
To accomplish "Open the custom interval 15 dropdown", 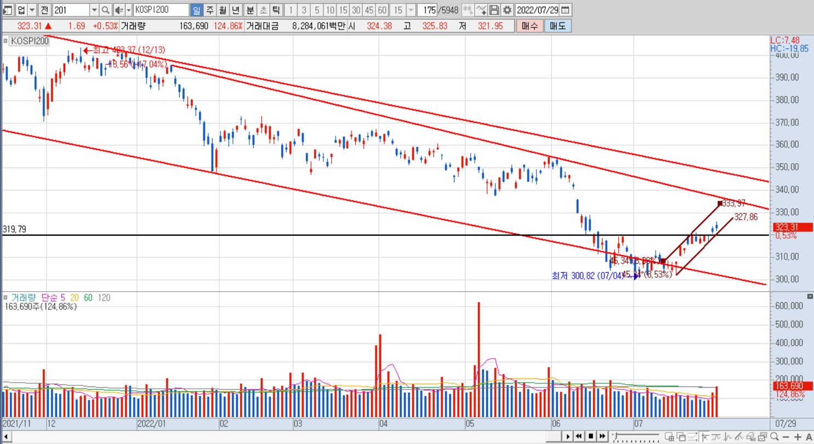I will 411,10.
